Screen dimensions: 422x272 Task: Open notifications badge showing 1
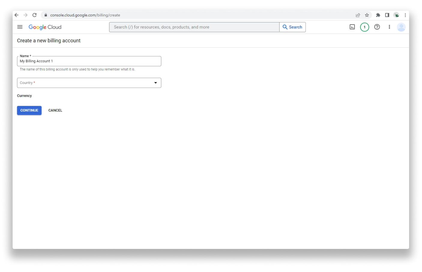[x=365, y=27]
